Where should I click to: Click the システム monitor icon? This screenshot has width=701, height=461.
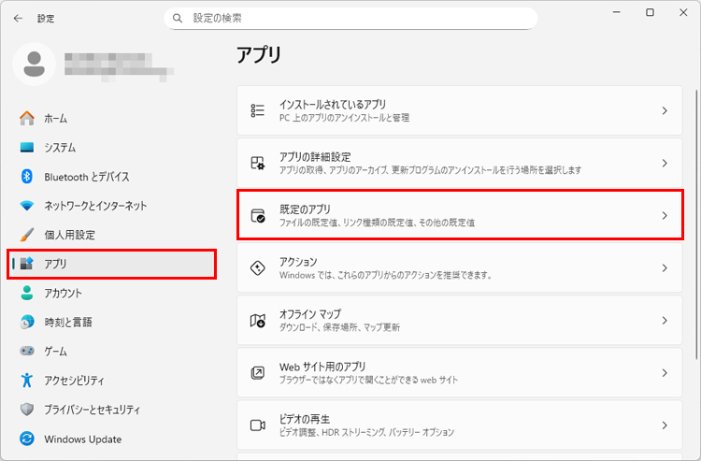coord(27,147)
